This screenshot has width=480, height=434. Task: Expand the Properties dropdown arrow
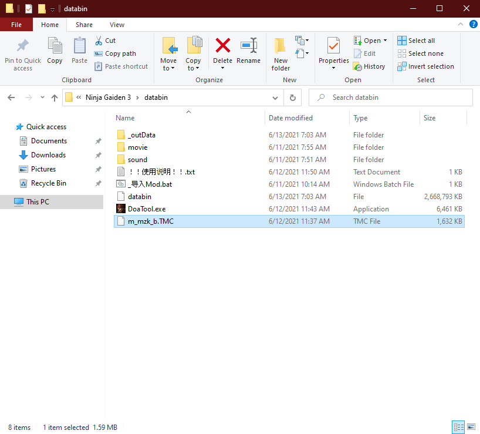coord(334,68)
